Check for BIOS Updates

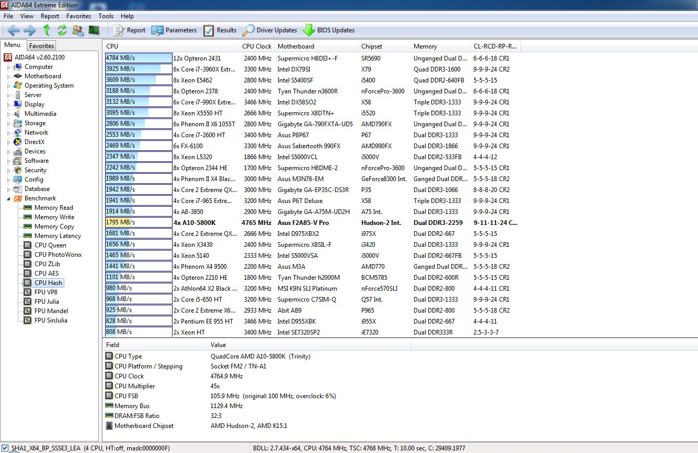pos(329,30)
